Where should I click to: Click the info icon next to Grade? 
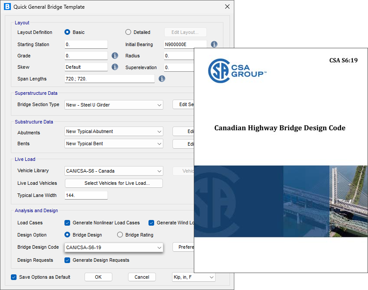click(115, 56)
